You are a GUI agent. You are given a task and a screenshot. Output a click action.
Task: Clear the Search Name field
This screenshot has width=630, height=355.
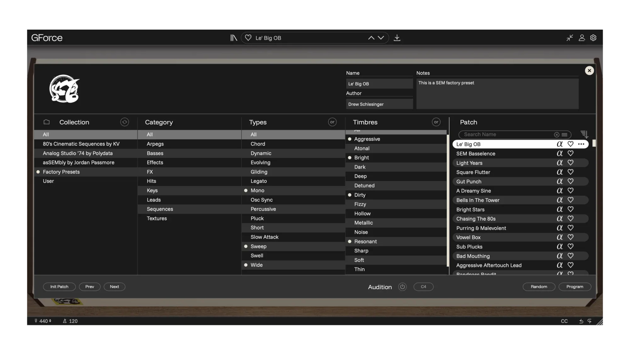tap(557, 135)
